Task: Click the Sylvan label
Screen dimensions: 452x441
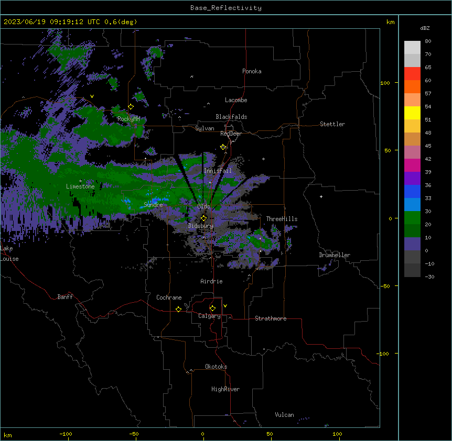Action: [205, 128]
